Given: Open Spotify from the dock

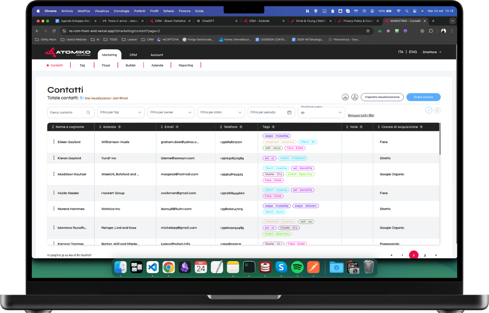Looking at the screenshot, I should 297,268.
